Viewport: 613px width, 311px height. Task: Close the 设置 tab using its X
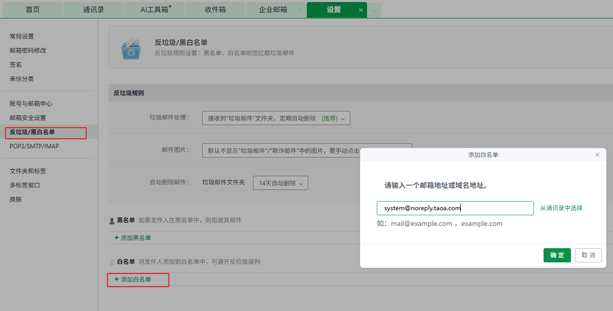[360, 10]
